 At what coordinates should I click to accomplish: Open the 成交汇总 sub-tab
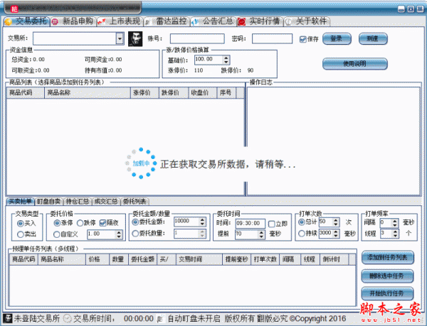pyautogui.click(x=106, y=201)
